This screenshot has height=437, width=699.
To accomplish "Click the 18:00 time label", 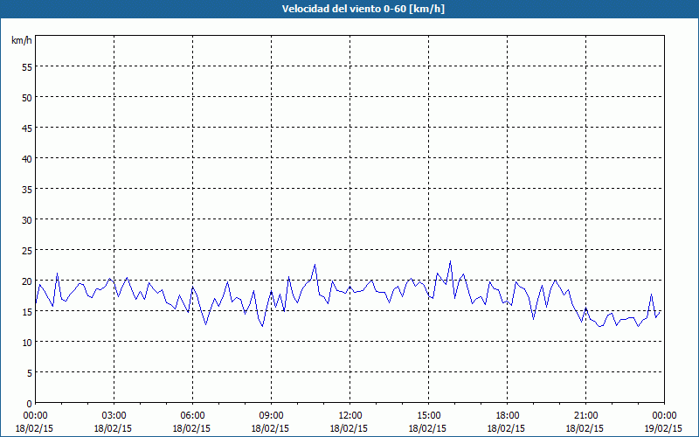I will [507, 416].
